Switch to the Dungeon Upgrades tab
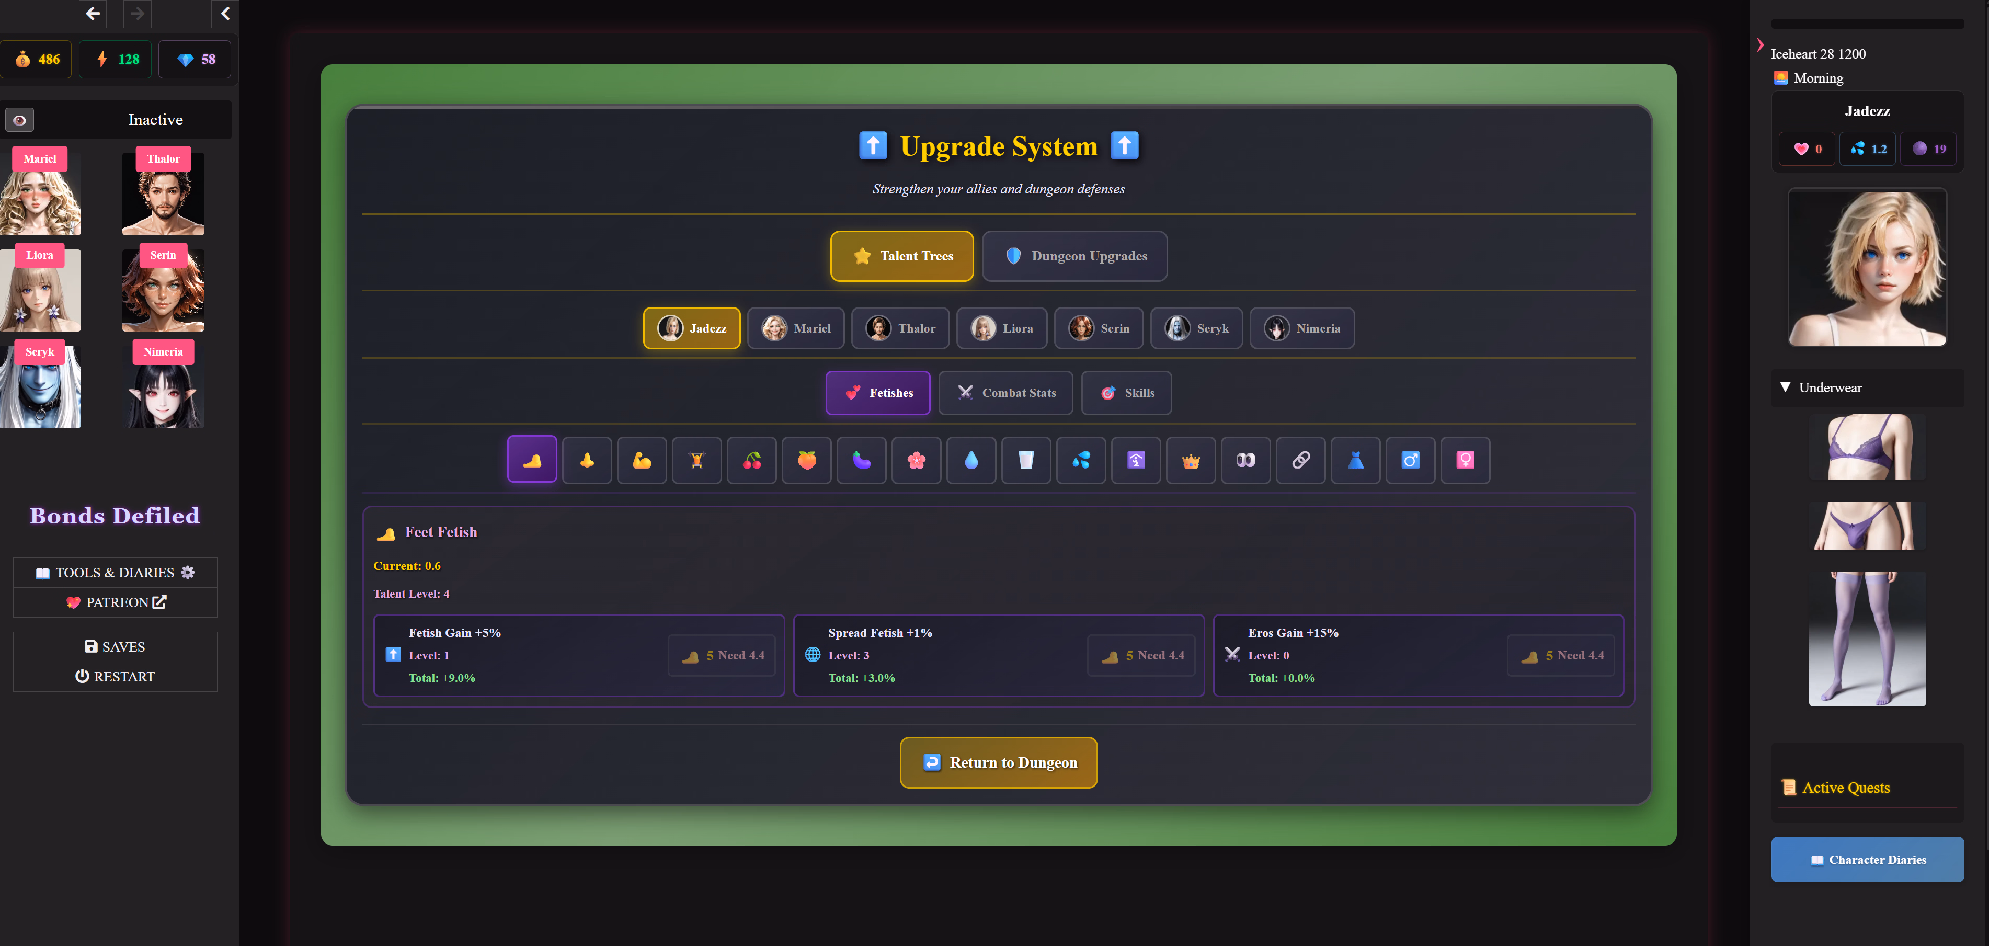This screenshot has height=946, width=1989. [1074, 256]
